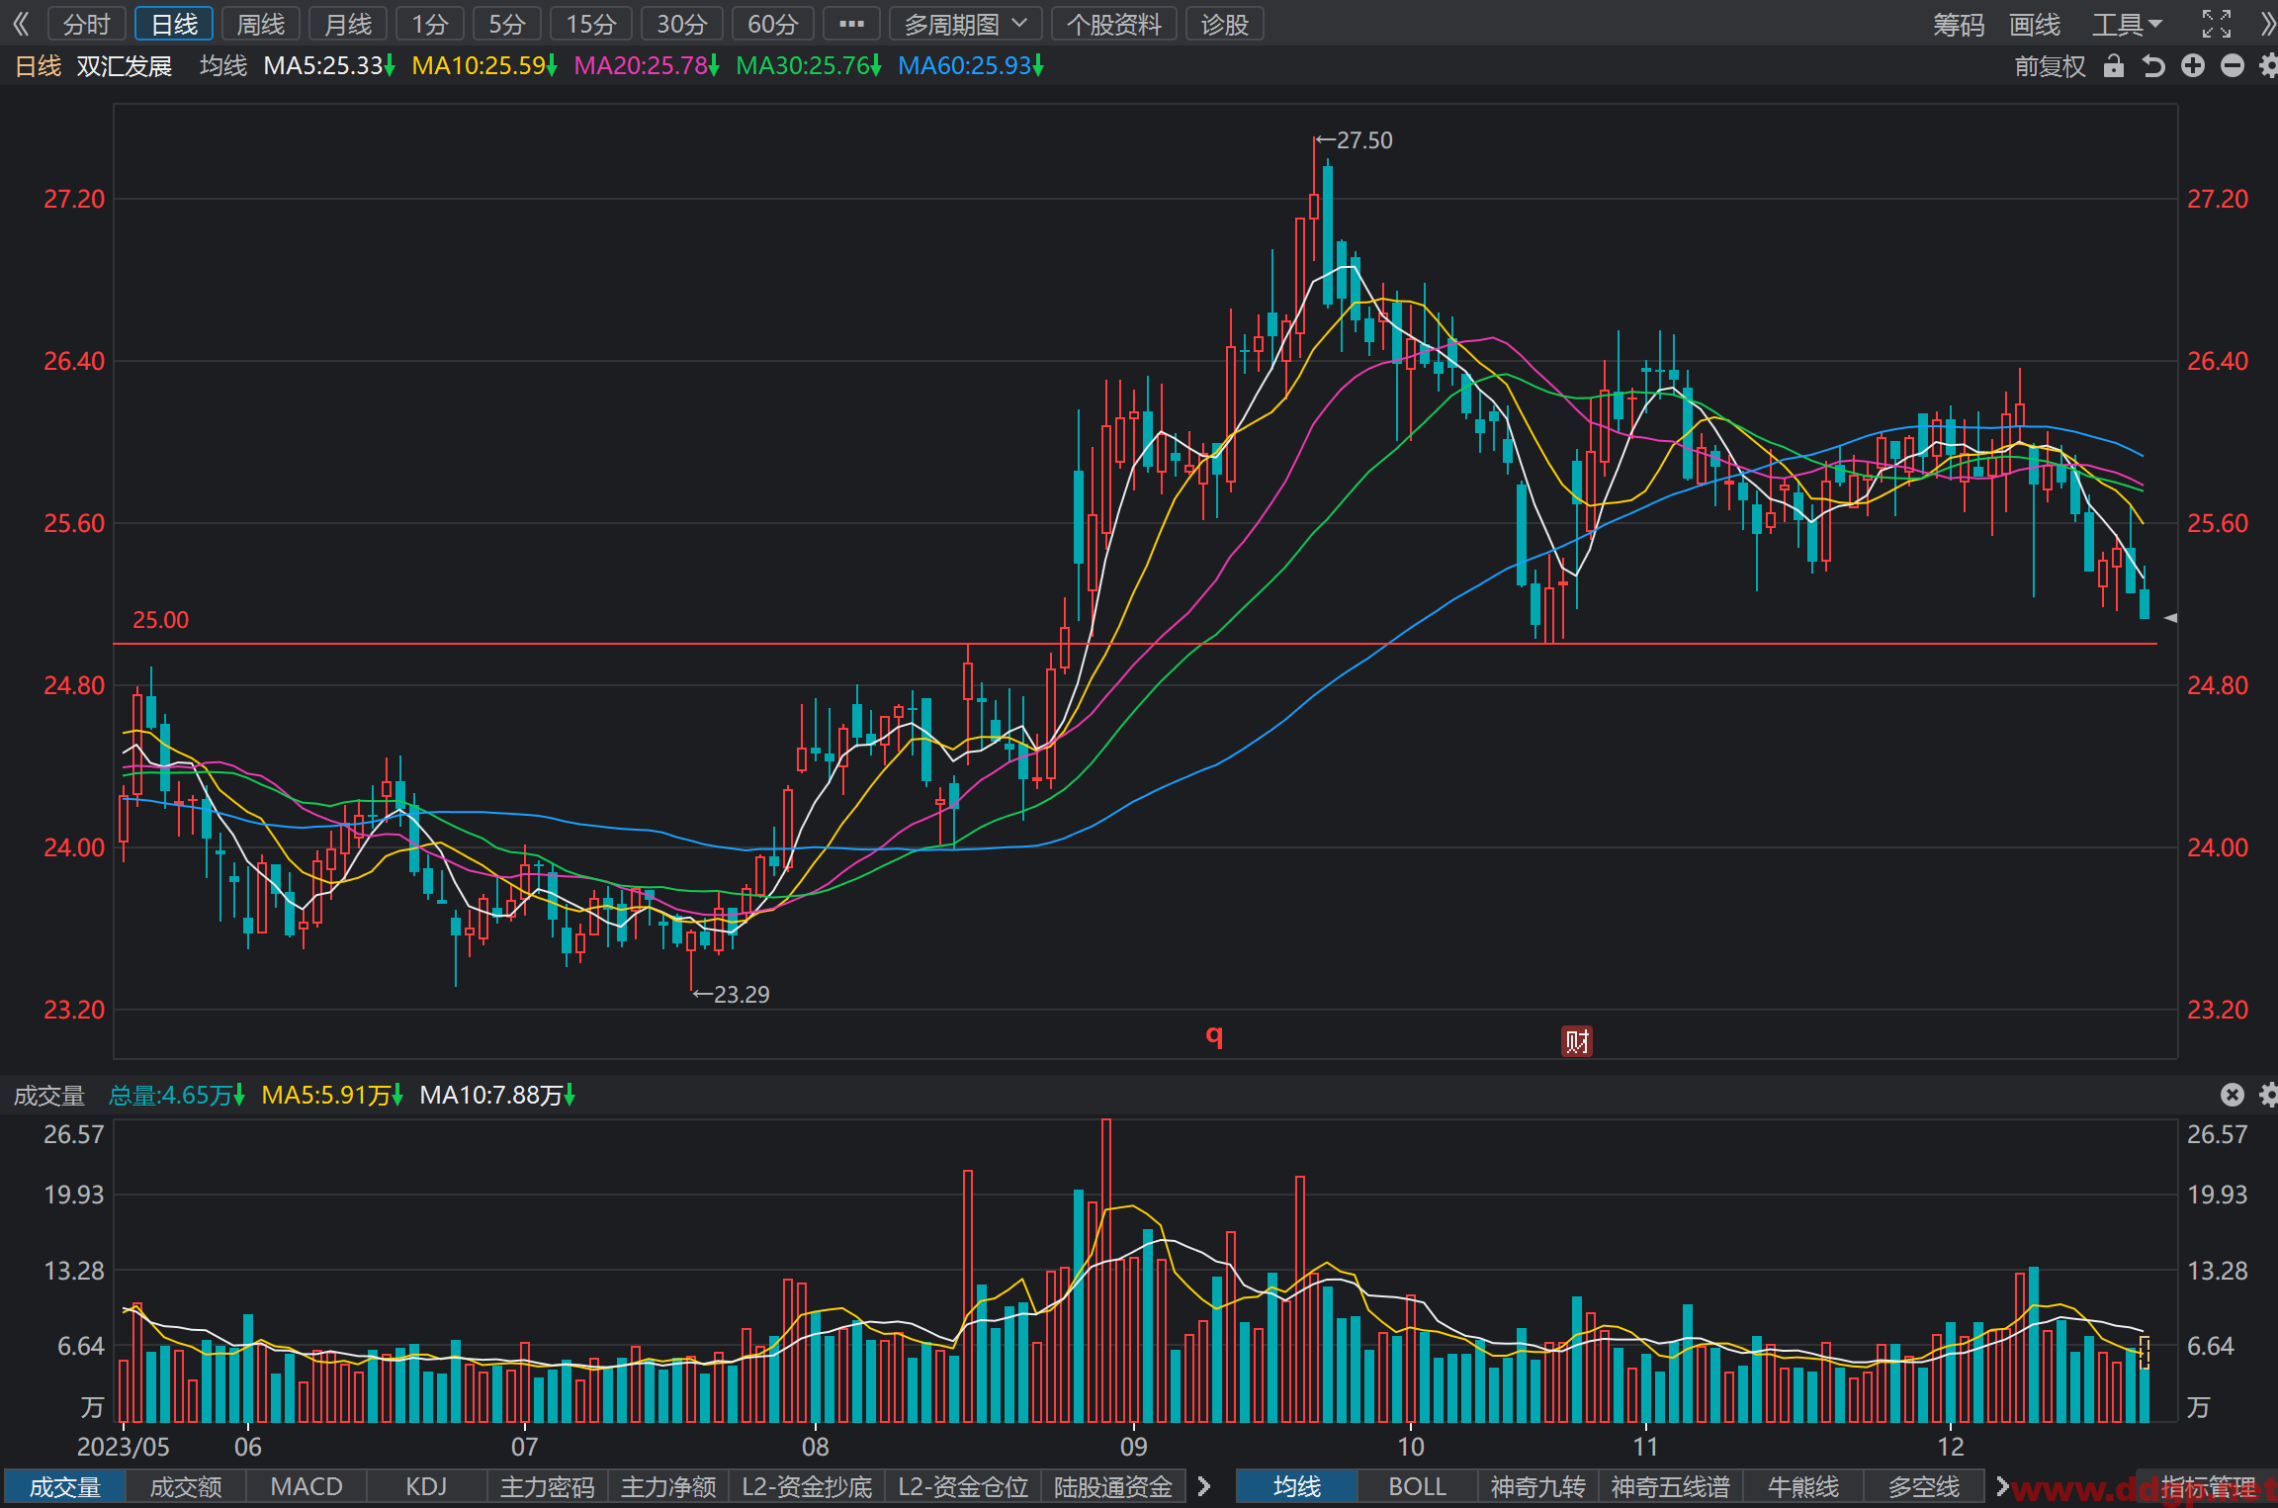Viewport: 2278px width, 1508px height.
Task: Switch to 1分 minute period
Action: click(x=430, y=24)
